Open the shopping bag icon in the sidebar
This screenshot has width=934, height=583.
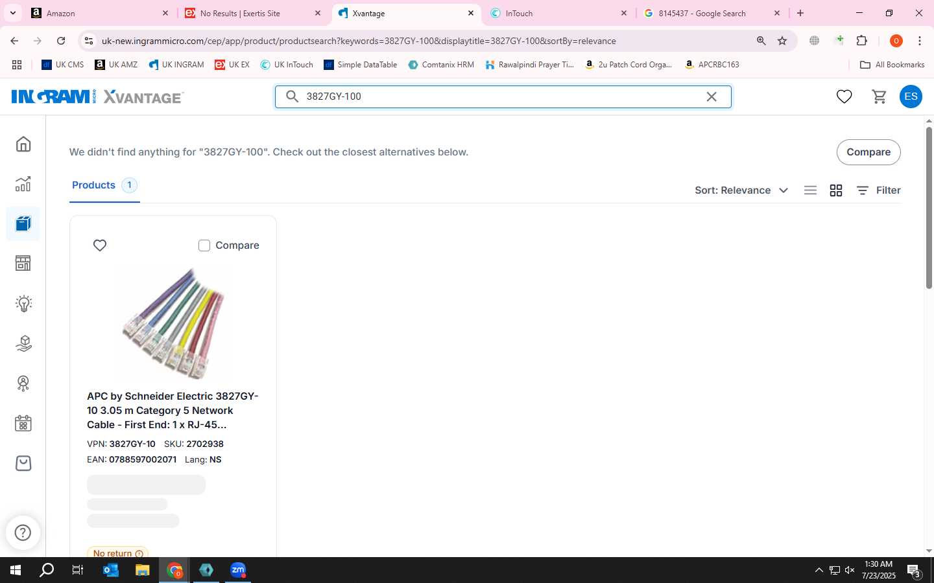tap(23, 463)
